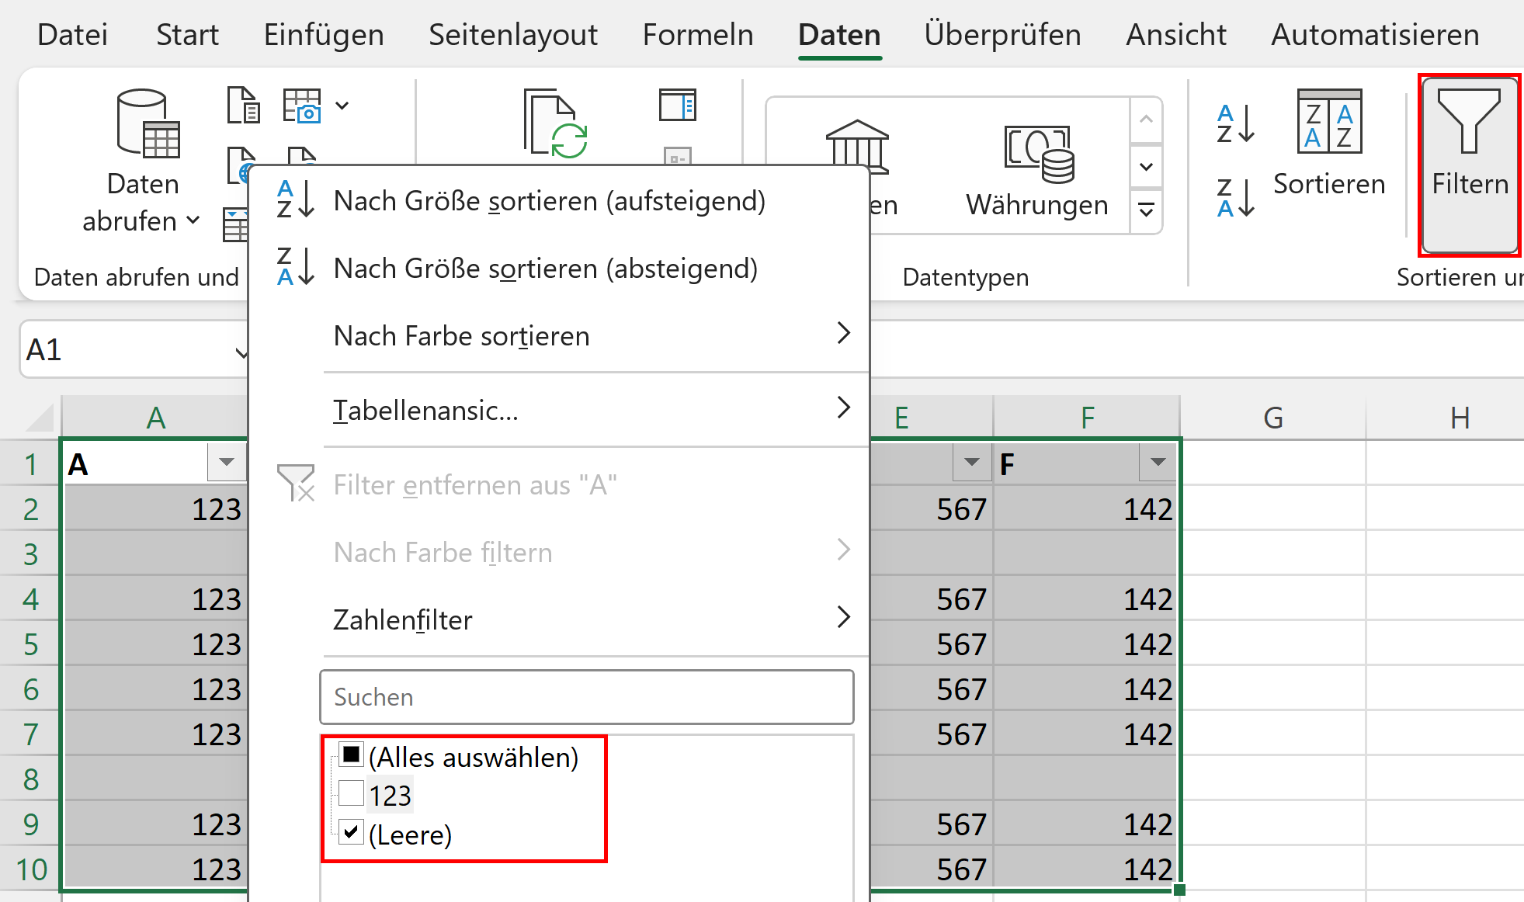The width and height of the screenshot is (1524, 902).
Task: Select the Daten tab
Action: [839, 35]
